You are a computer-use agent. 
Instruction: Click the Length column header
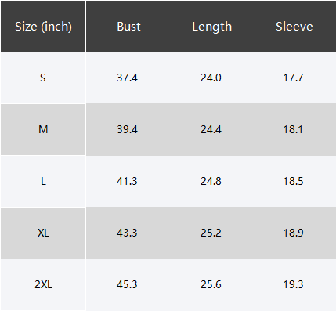click(211, 27)
